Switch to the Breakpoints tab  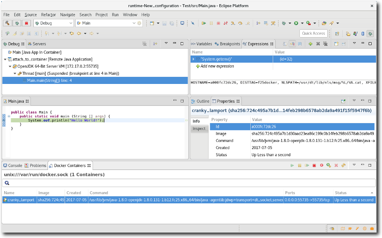click(x=227, y=44)
